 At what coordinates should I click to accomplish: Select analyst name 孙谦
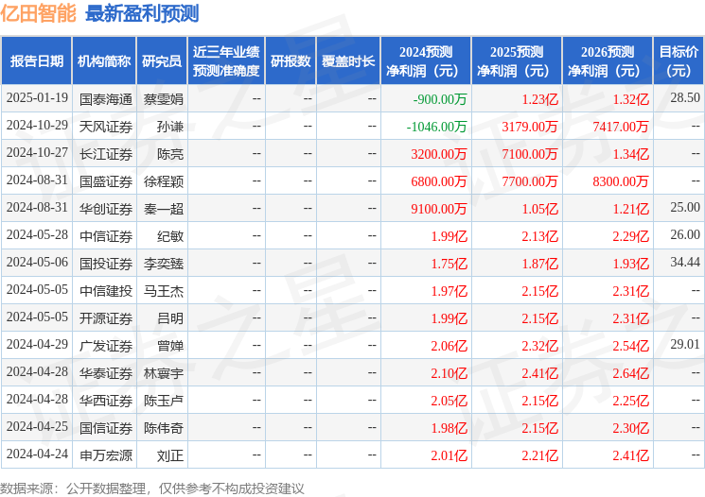click(170, 127)
